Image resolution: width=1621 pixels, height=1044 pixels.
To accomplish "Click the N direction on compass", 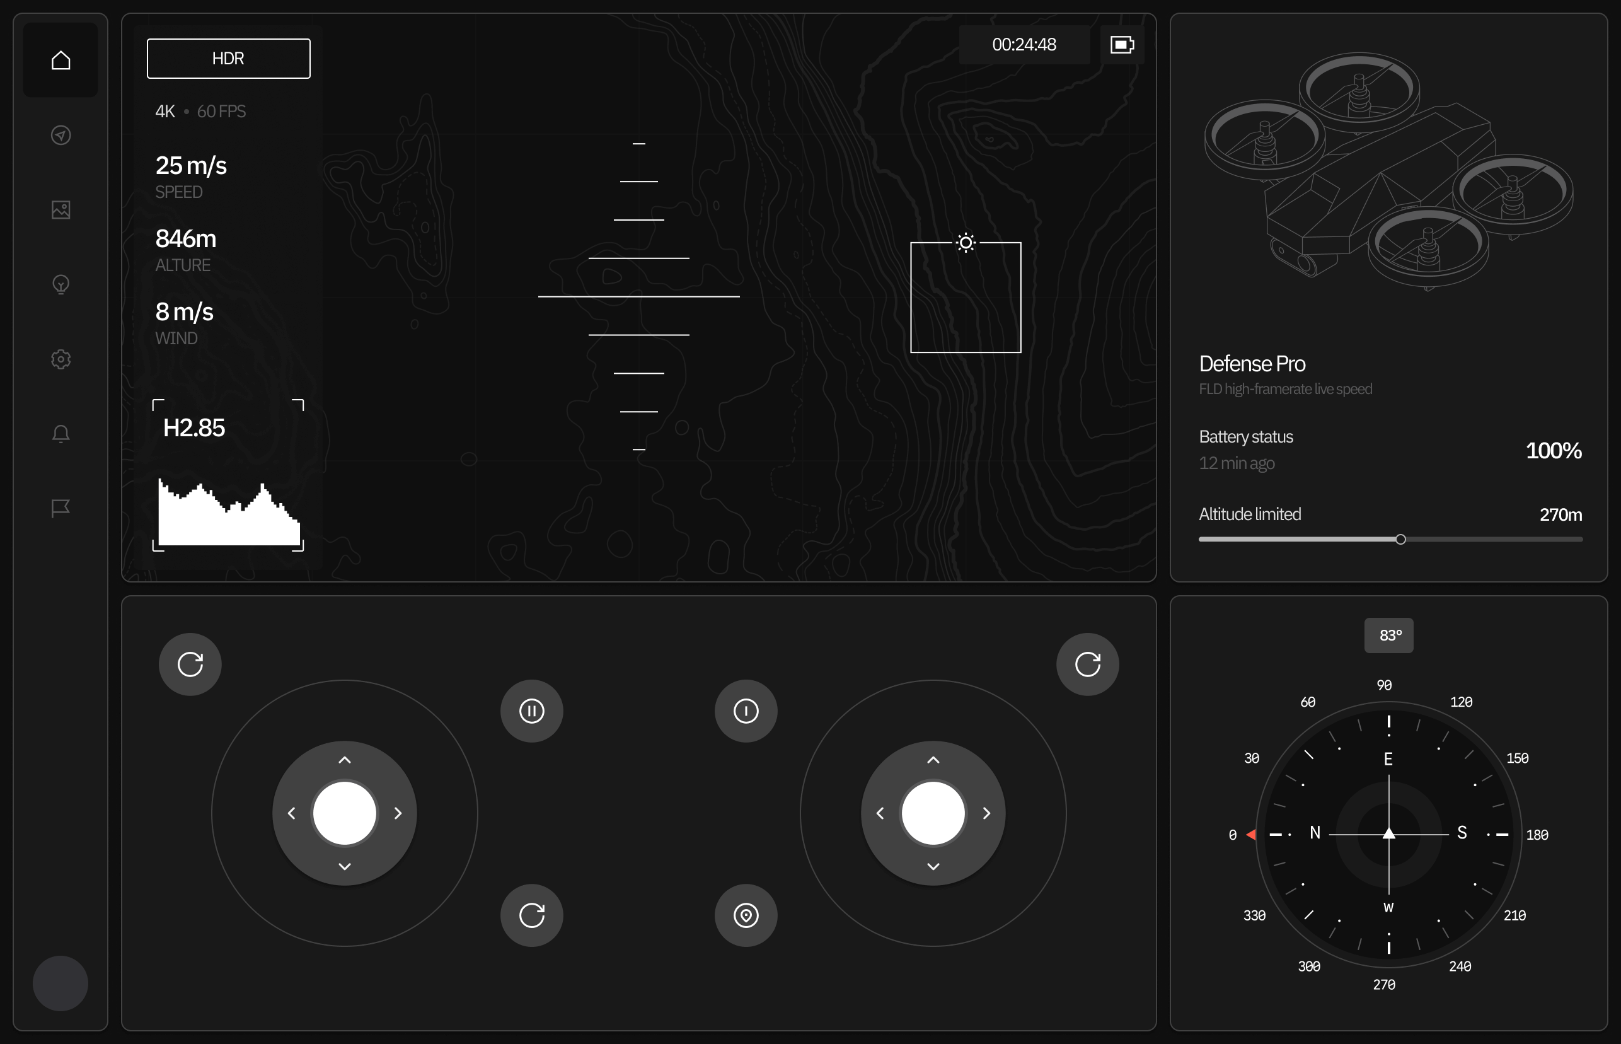I will point(1315,832).
